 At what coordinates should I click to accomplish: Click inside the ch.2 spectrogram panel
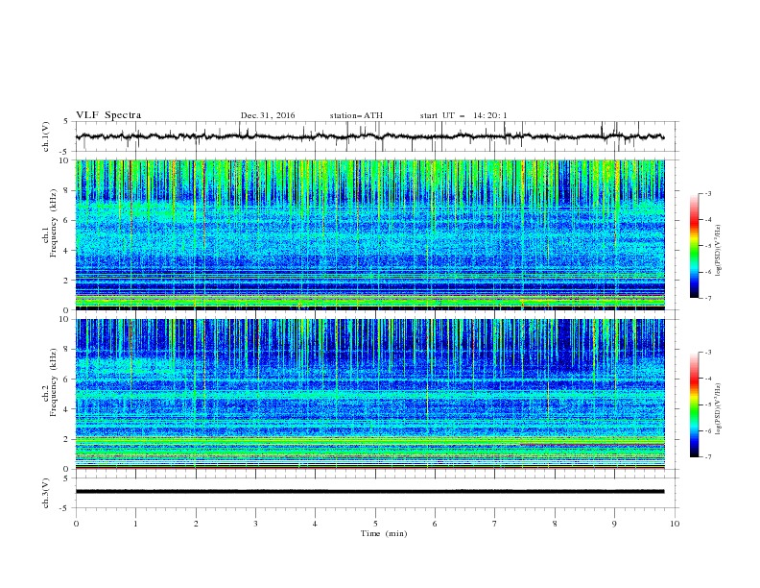click(x=369, y=394)
